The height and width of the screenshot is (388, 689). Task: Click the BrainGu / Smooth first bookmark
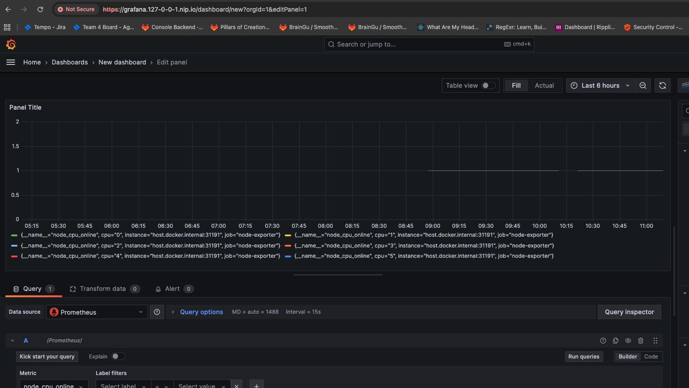[x=309, y=27]
